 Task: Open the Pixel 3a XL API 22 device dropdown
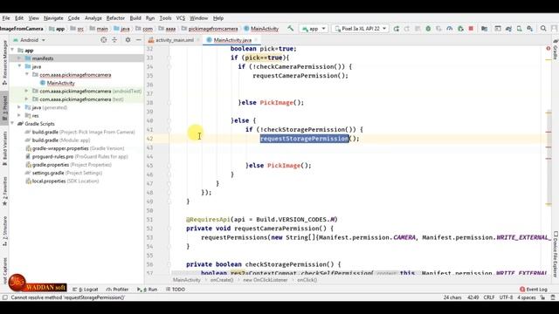coord(360,29)
